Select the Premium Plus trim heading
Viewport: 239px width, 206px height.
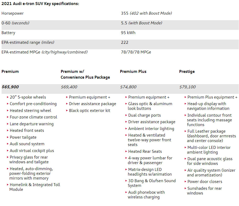(x=133, y=71)
